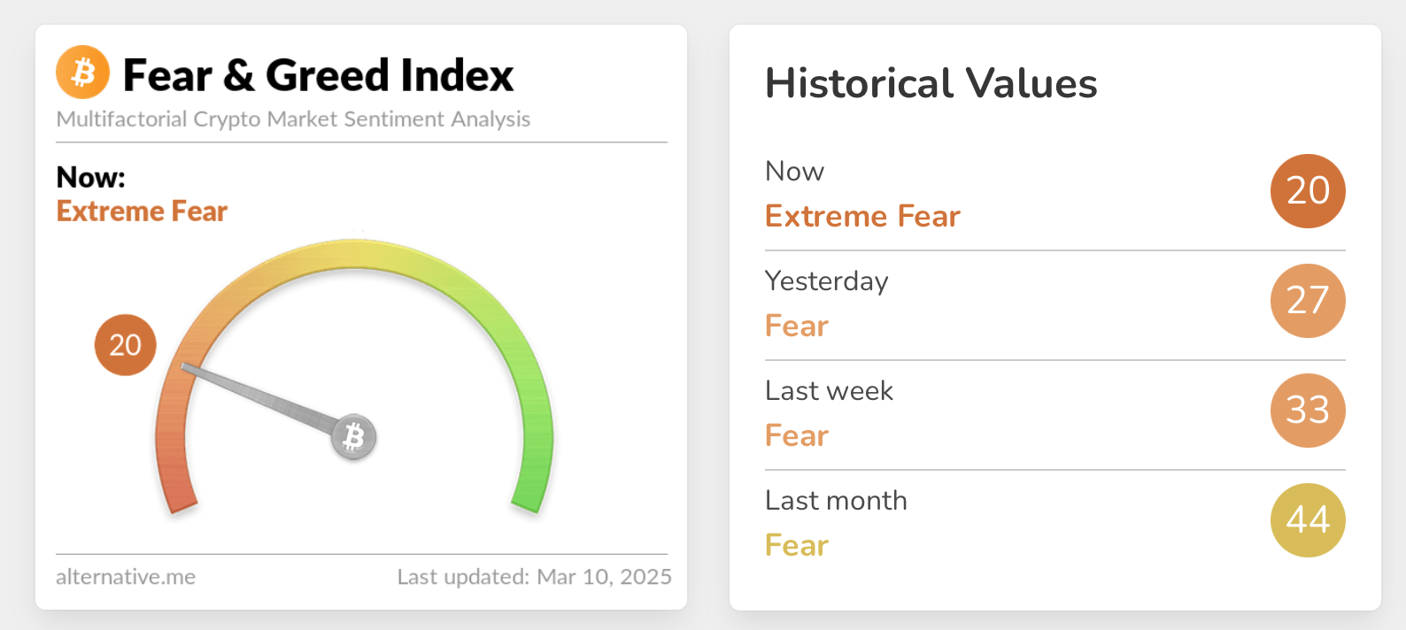
Task: Click the Yesterday value 27 circle badge
Action: click(x=1308, y=301)
